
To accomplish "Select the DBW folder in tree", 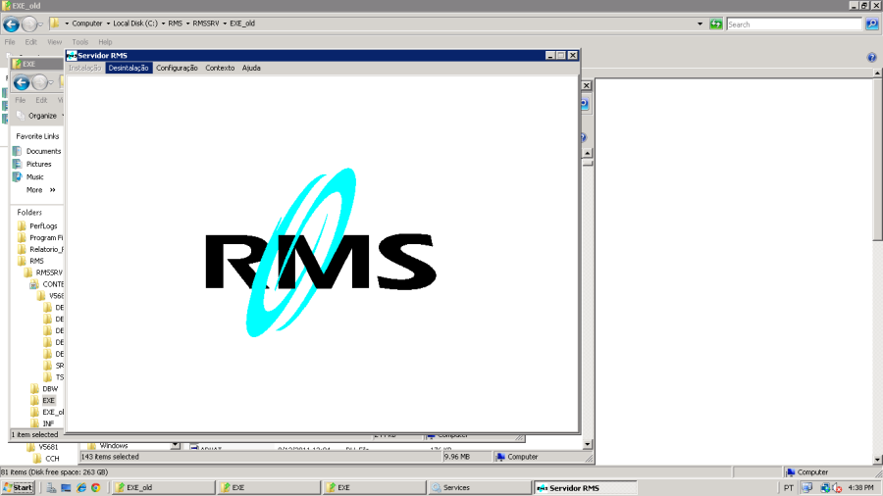I will pos(50,389).
